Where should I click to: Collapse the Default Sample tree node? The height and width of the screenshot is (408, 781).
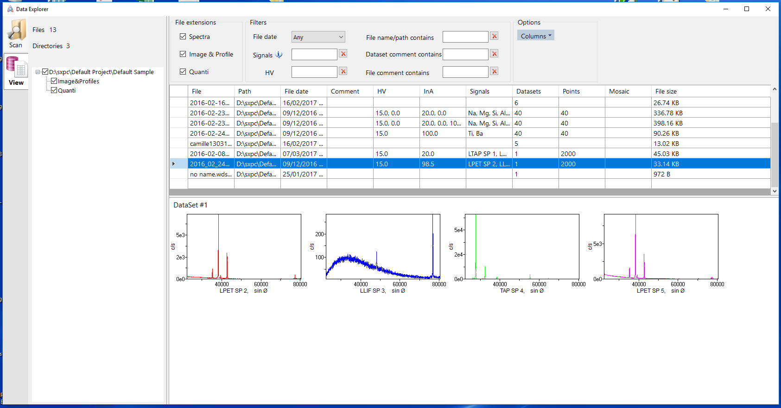click(38, 72)
